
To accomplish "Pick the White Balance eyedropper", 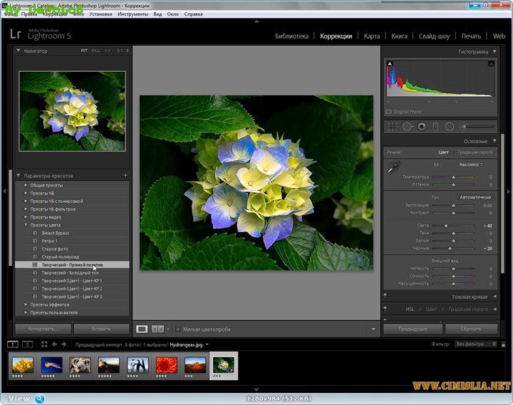I will click(x=393, y=168).
